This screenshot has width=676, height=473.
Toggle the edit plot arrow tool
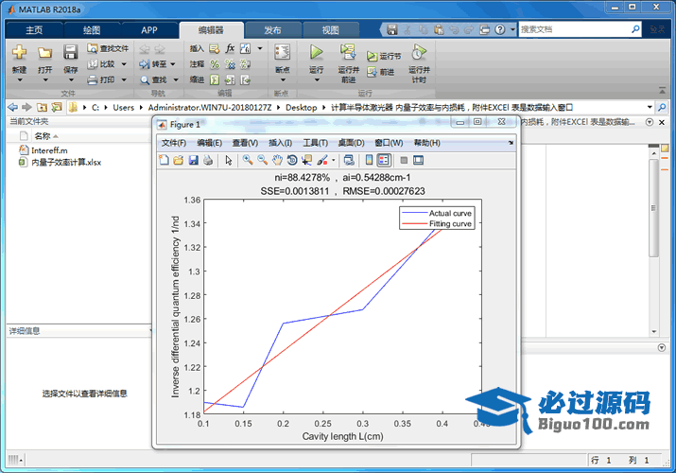coord(228,161)
